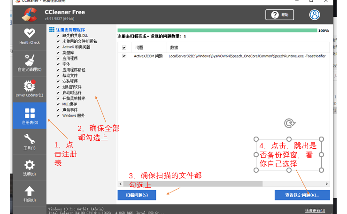
Task: Click the scan complete status text 注册表扫描完成
Action: click(152, 36)
